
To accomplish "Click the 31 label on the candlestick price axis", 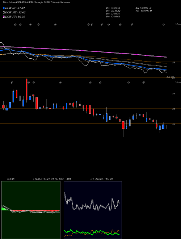I will tap(173, 124).
